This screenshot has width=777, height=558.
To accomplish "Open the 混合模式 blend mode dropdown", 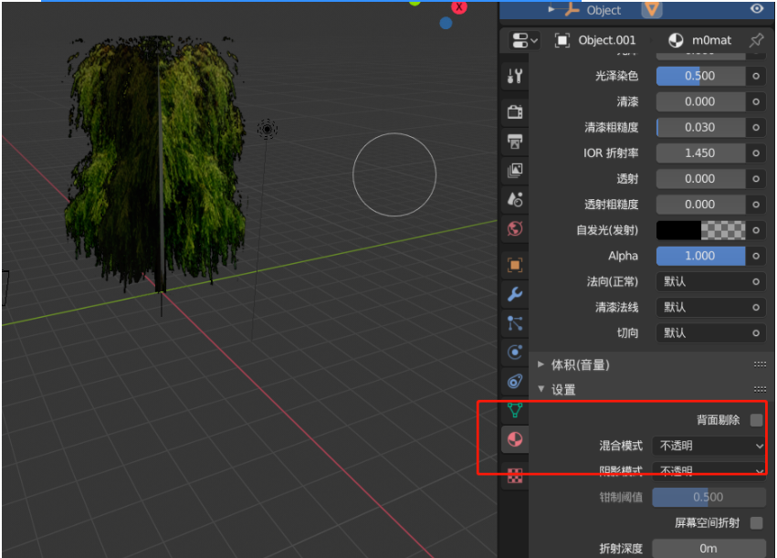I will coord(708,446).
